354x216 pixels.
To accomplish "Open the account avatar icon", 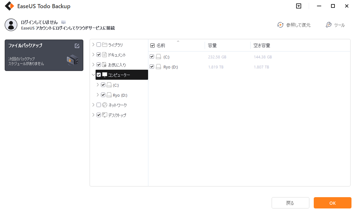I will click(11, 25).
